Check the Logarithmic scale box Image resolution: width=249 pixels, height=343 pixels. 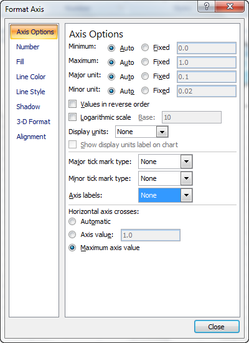pos(72,117)
